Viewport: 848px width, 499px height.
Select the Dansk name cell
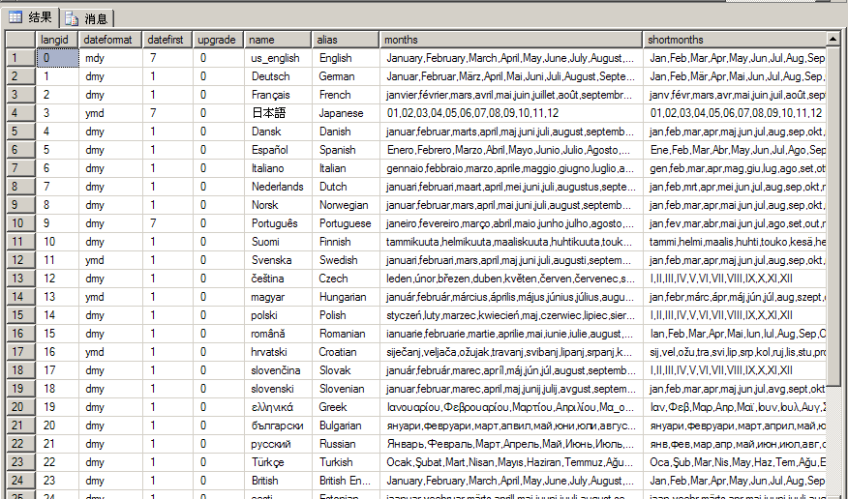pyautogui.click(x=278, y=132)
